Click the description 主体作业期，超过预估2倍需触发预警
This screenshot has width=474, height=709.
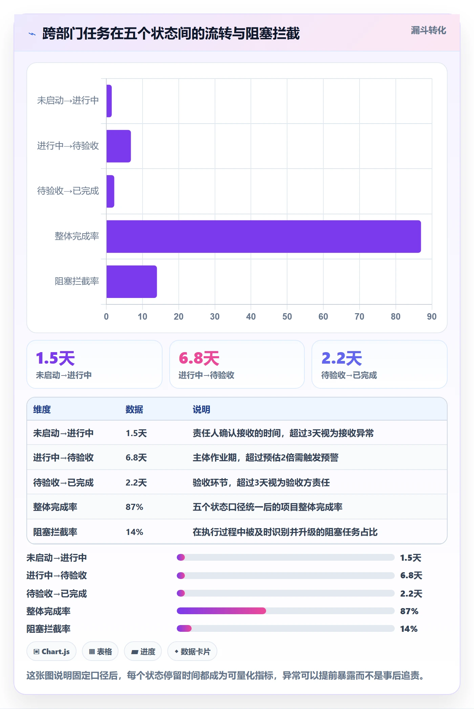click(265, 457)
